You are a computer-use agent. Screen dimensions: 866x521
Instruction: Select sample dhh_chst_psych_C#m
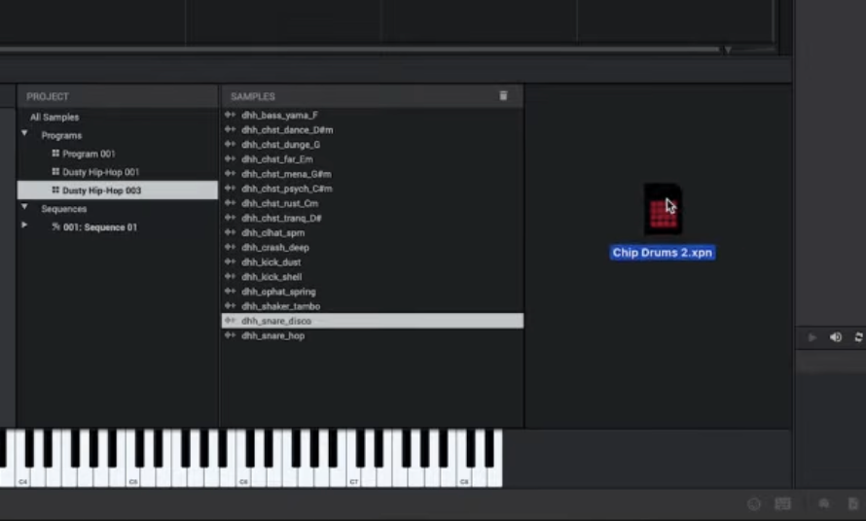(287, 189)
